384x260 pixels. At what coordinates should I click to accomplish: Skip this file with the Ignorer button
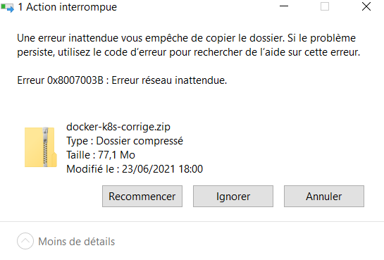(x=233, y=197)
